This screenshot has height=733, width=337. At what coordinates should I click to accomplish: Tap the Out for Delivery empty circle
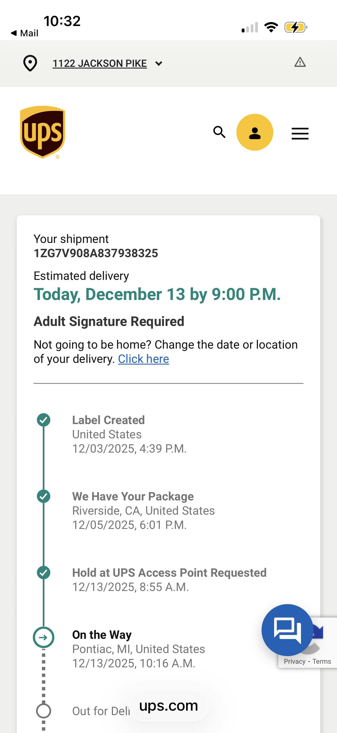coord(44,711)
